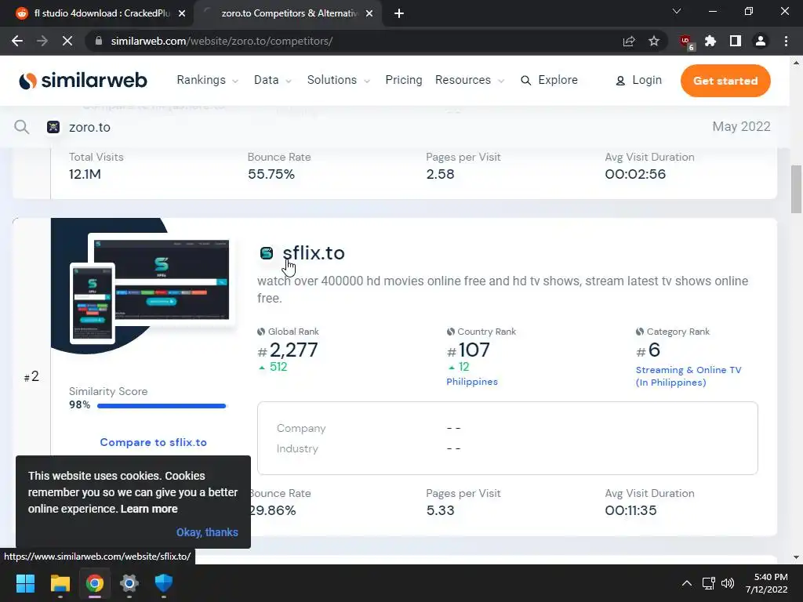Image resolution: width=803 pixels, height=602 pixels.
Task: Stop page loading with the X button
Action: [67, 41]
